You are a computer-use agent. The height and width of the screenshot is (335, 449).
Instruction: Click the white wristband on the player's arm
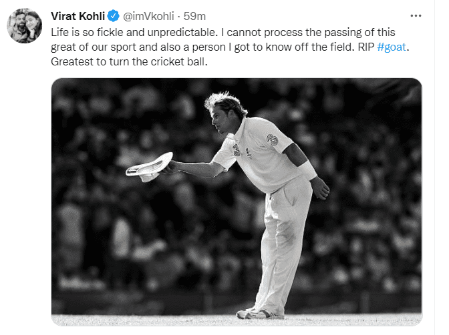[307, 169]
